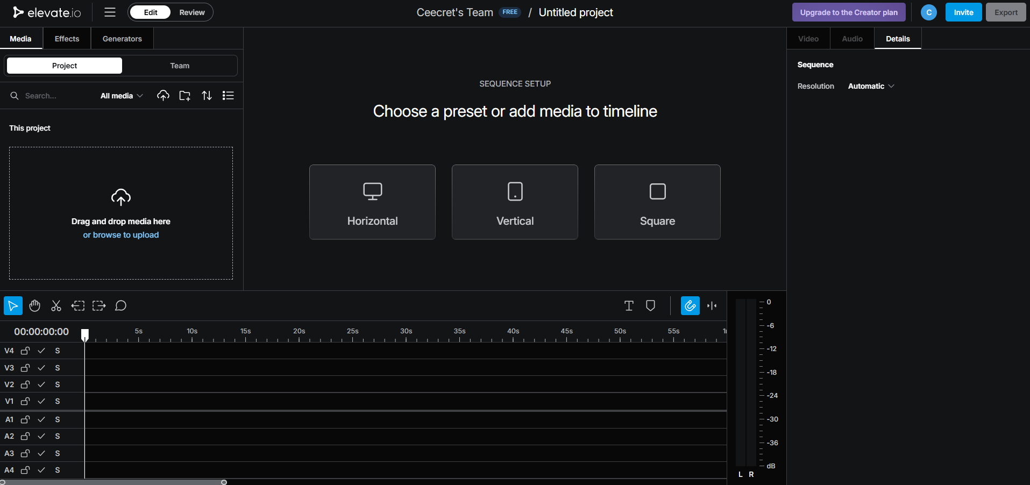Image resolution: width=1030 pixels, height=485 pixels.
Task: Lock the V1 video track
Action: pos(25,401)
